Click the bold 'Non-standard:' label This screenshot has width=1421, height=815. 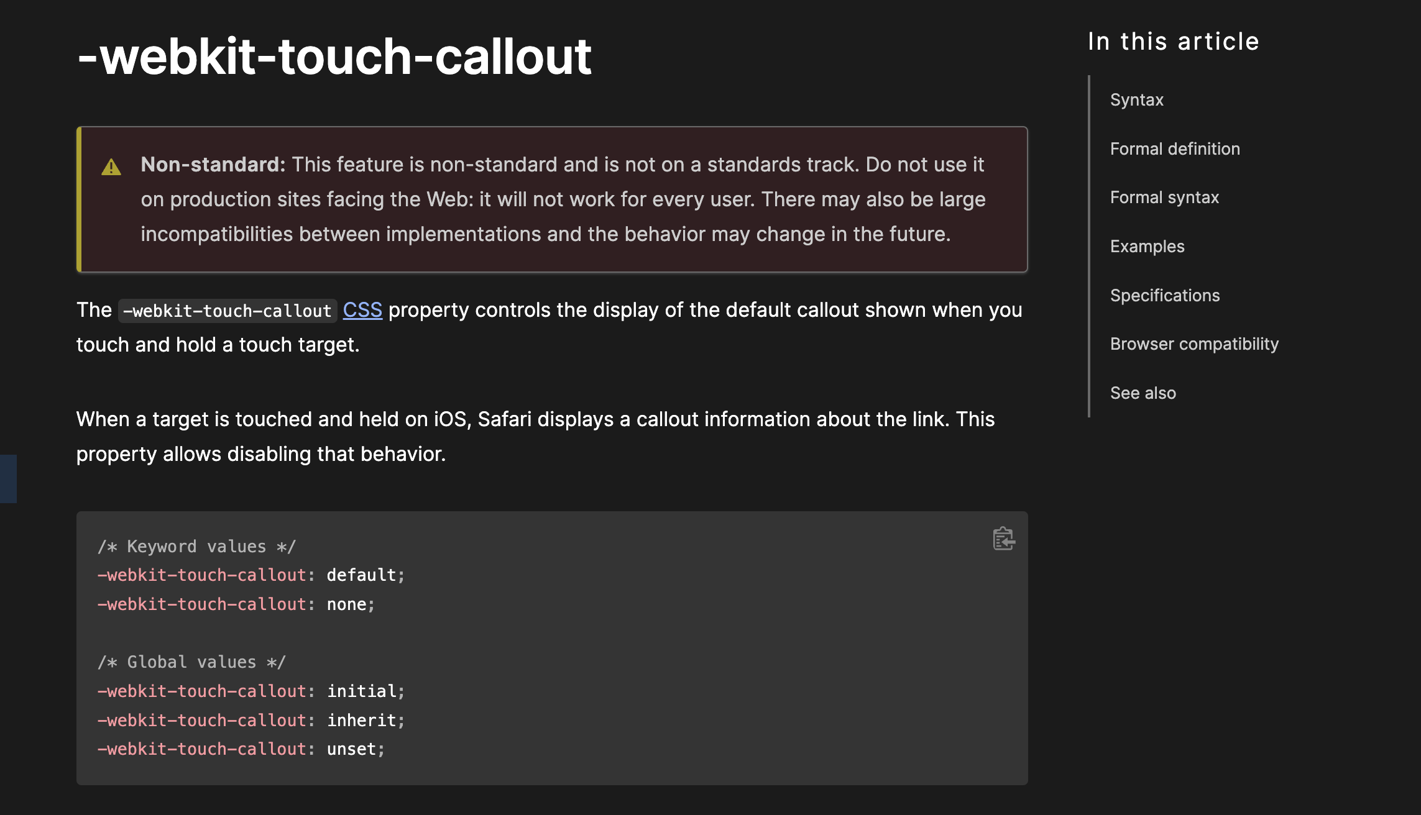click(213, 165)
